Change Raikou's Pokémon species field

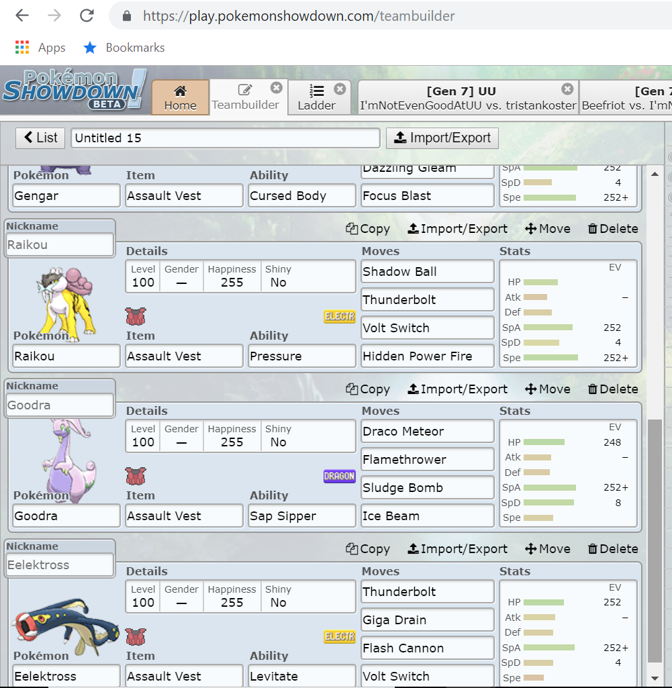[x=66, y=356]
